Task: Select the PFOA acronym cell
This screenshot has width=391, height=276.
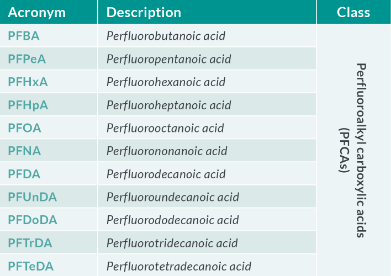Action: 49,128
